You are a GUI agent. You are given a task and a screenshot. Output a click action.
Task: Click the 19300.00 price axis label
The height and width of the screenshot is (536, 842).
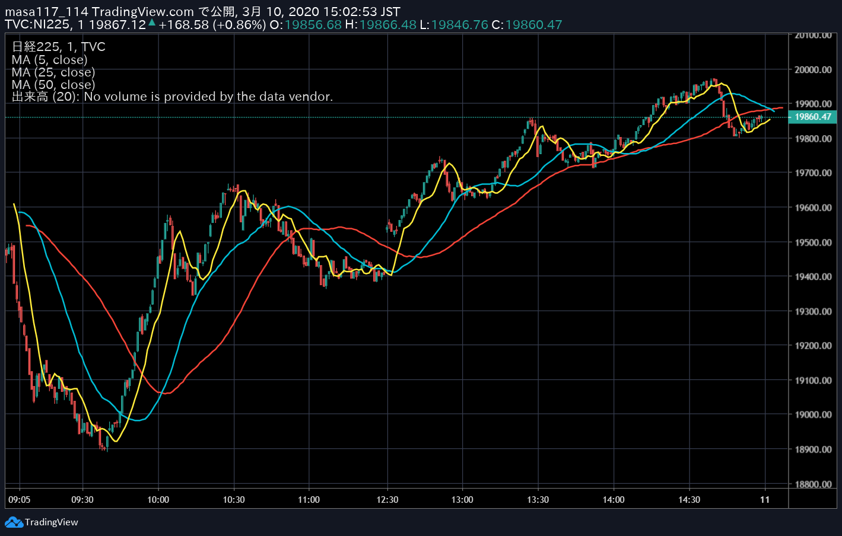(813, 311)
